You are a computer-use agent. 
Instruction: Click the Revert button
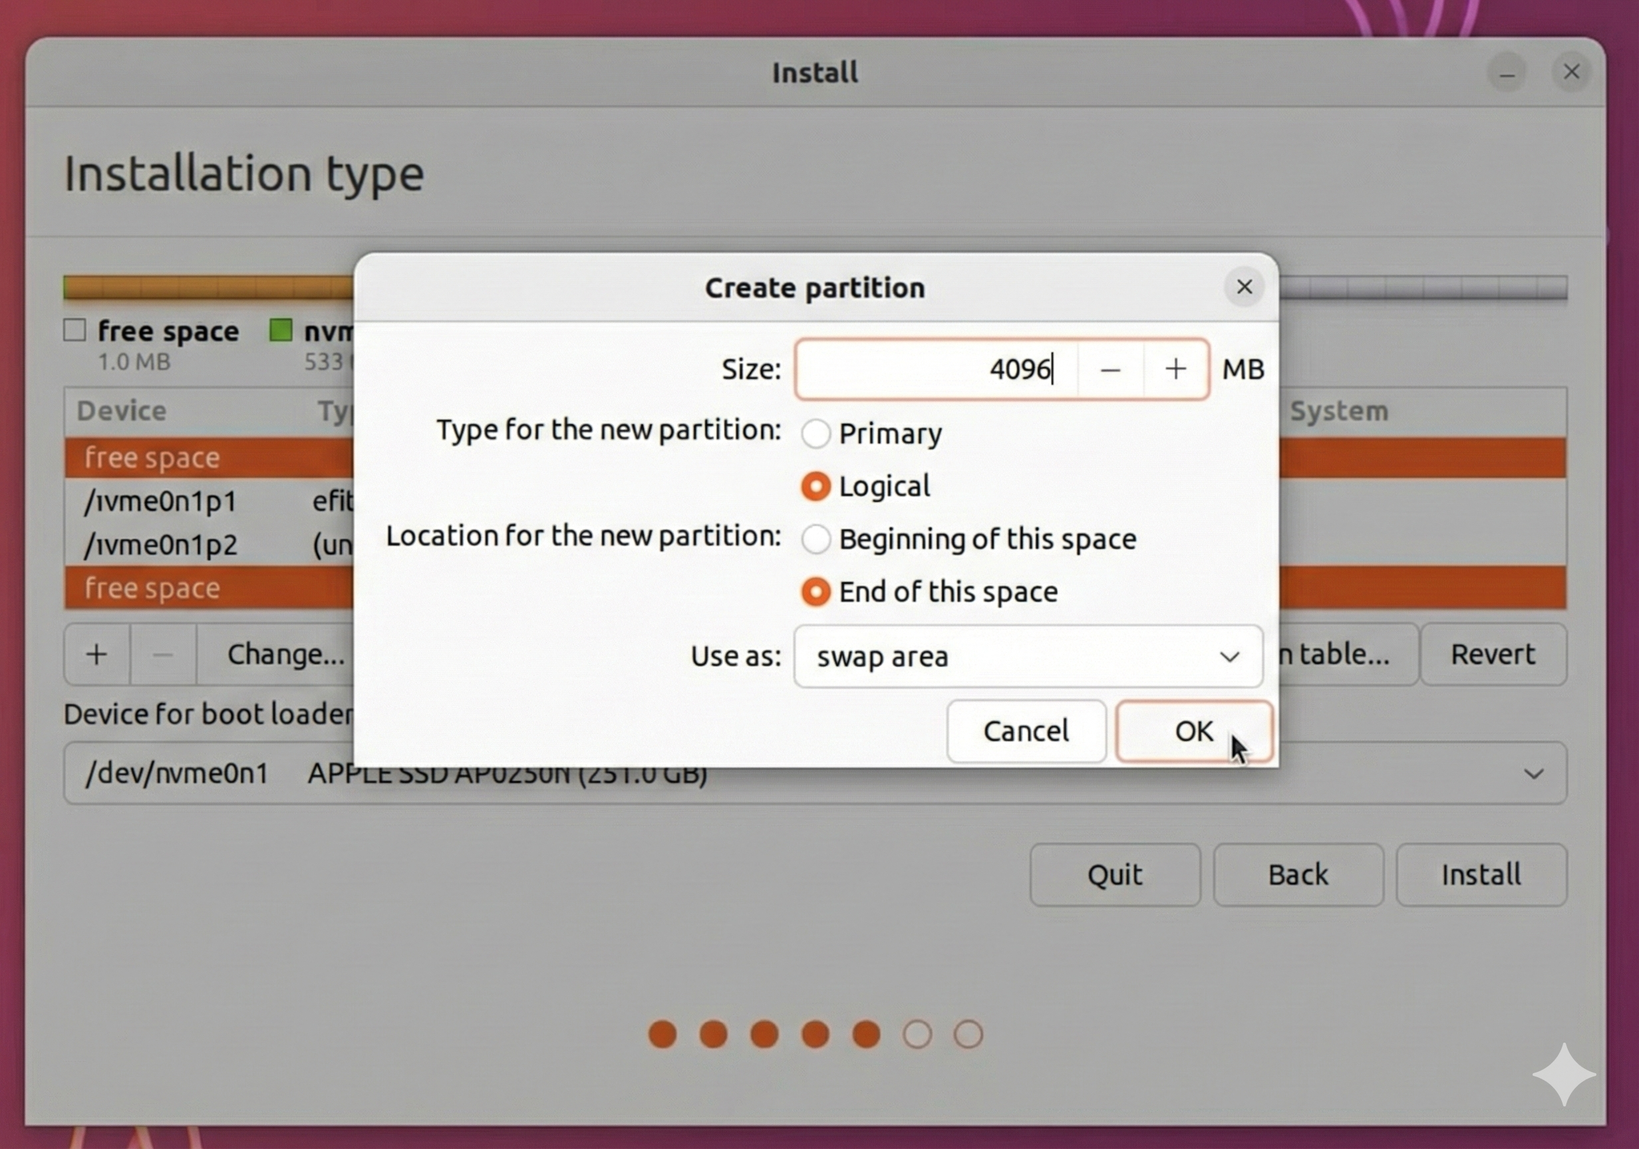(1493, 654)
